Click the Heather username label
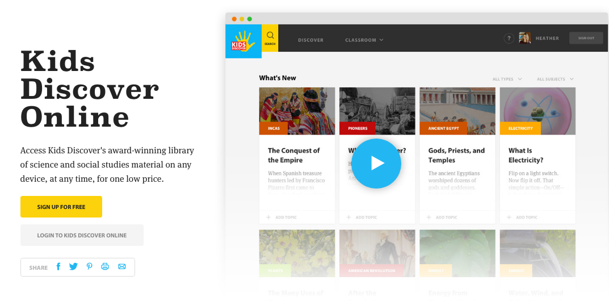 point(547,38)
